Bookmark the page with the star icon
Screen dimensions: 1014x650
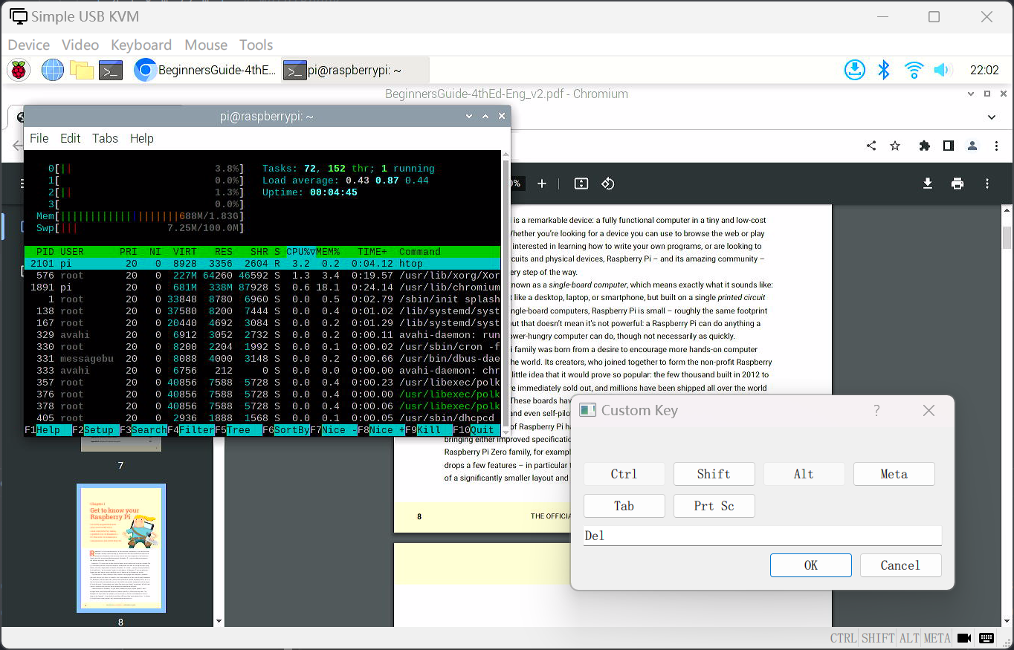(895, 146)
